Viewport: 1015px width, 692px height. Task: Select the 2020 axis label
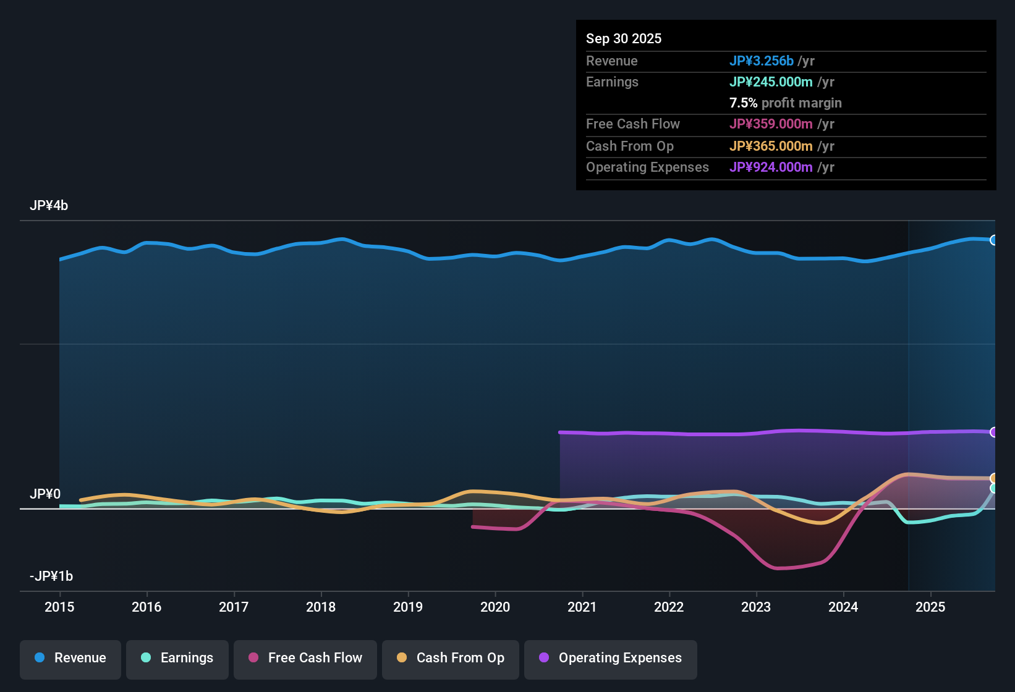[495, 607]
